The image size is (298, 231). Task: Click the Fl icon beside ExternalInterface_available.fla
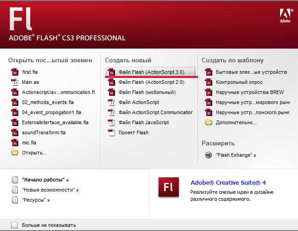pyautogui.click(x=15, y=122)
